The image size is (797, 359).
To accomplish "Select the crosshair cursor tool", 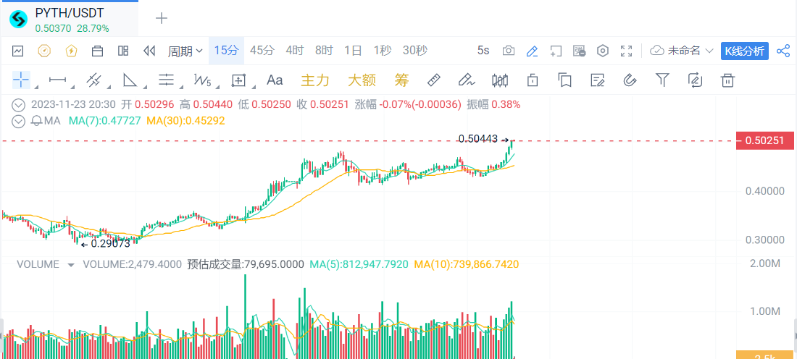I will point(21,80).
